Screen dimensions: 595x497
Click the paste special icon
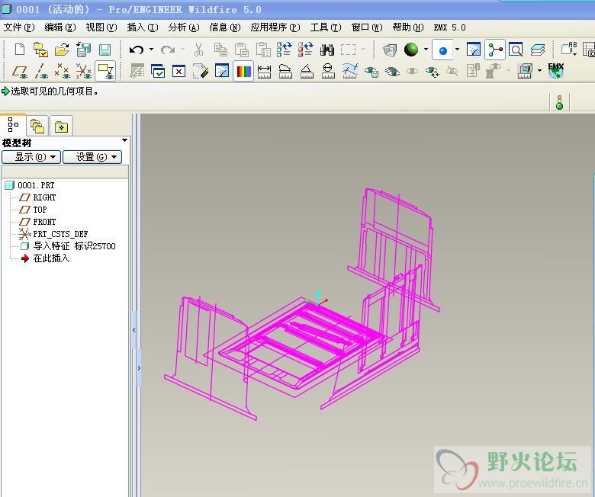click(x=263, y=50)
